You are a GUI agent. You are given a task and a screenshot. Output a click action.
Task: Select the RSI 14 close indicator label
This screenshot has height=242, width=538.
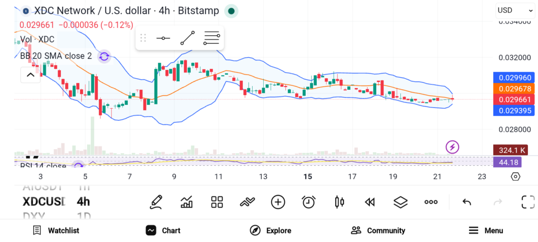[43, 166]
